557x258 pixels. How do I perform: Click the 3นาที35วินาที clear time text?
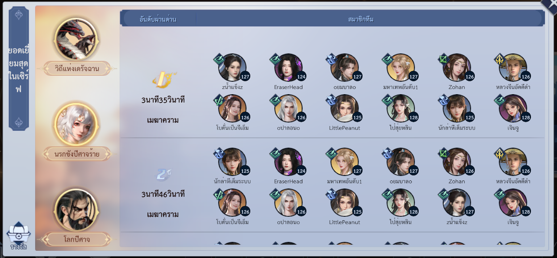point(163,100)
